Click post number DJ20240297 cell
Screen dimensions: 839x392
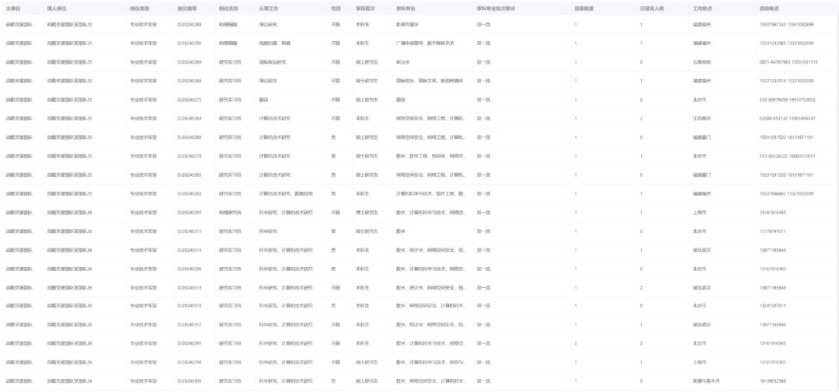pos(189,213)
